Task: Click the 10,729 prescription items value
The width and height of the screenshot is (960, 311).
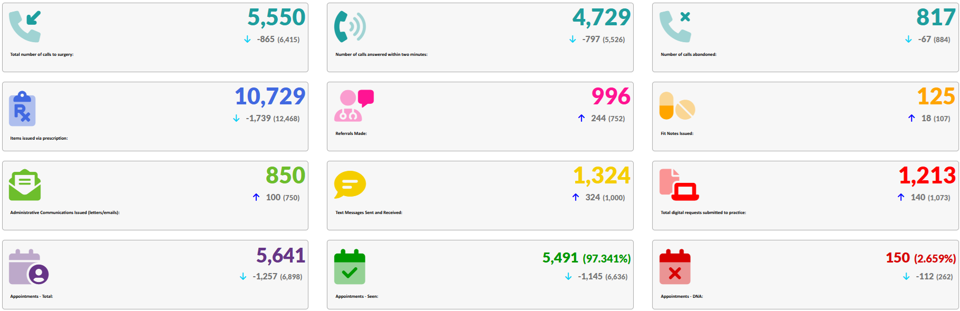Action: click(x=270, y=96)
